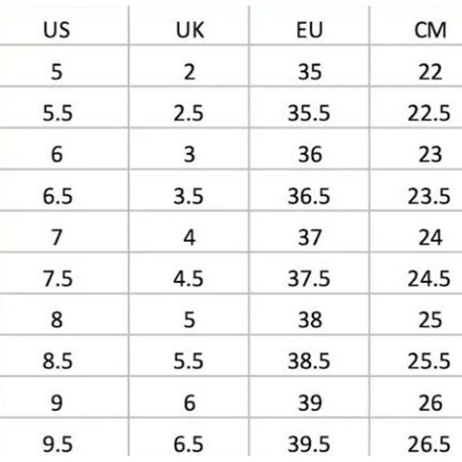Select the US size 5 cell

coord(57,72)
